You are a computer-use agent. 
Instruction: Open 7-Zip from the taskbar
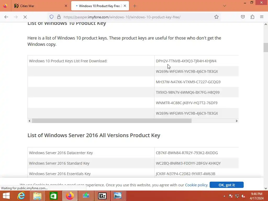pyautogui.click(x=102, y=196)
